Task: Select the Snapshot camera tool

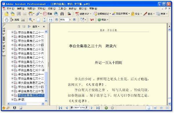Action: pos(23,20)
